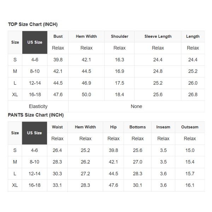Screen dimensions: 212x212
Task: Click the Inseam column header
Action: click(x=163, y=127)
